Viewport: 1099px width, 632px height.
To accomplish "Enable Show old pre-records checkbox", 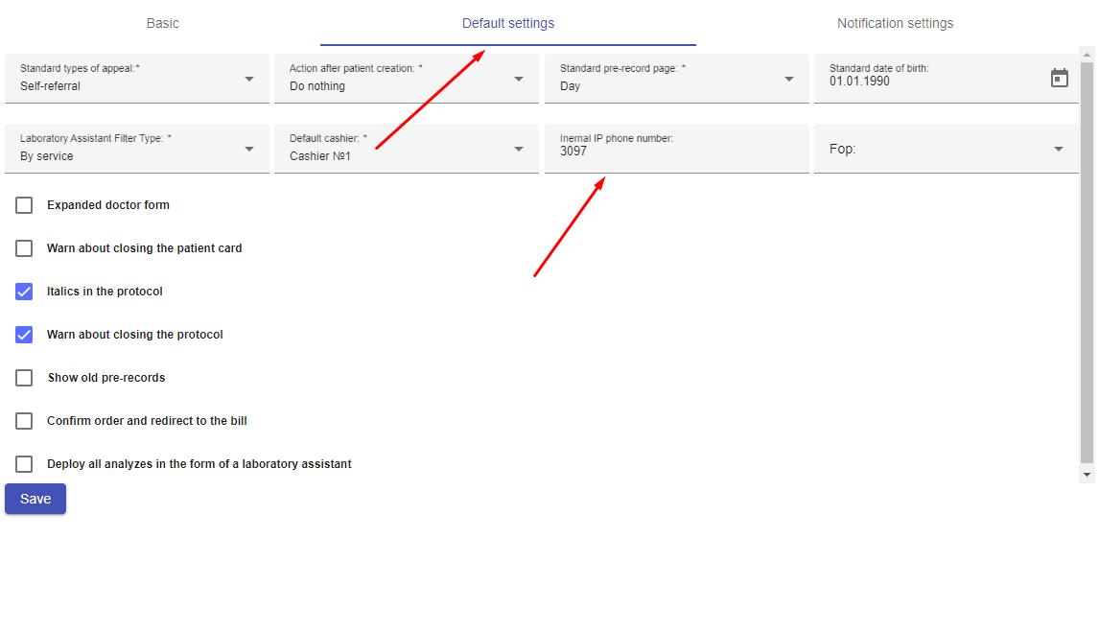I will pyautogui.click(x=24, y=378).
